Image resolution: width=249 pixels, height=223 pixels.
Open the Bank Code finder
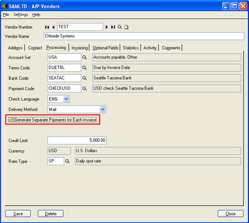[x=84, y=78]
